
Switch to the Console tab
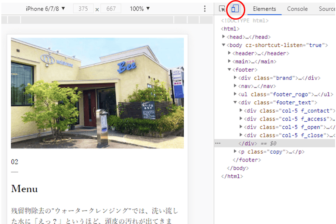pos(297,9)
